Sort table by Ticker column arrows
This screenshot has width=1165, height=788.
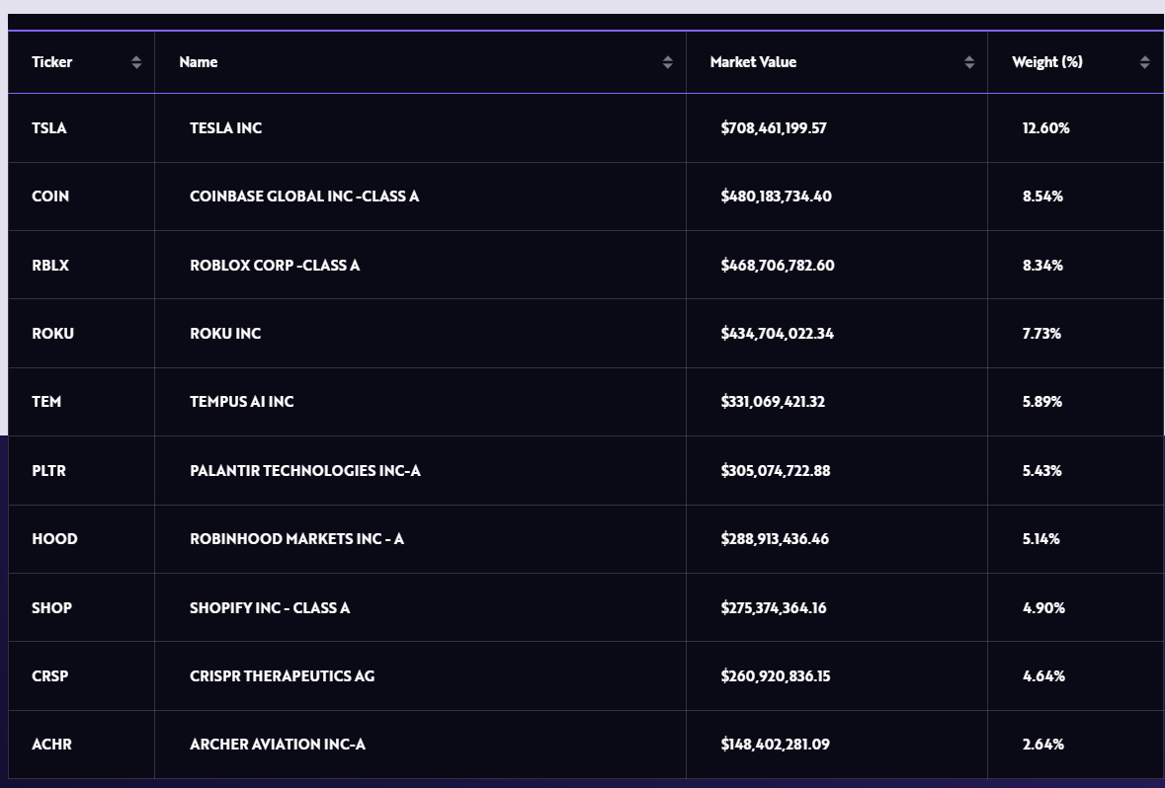(136, 62)
